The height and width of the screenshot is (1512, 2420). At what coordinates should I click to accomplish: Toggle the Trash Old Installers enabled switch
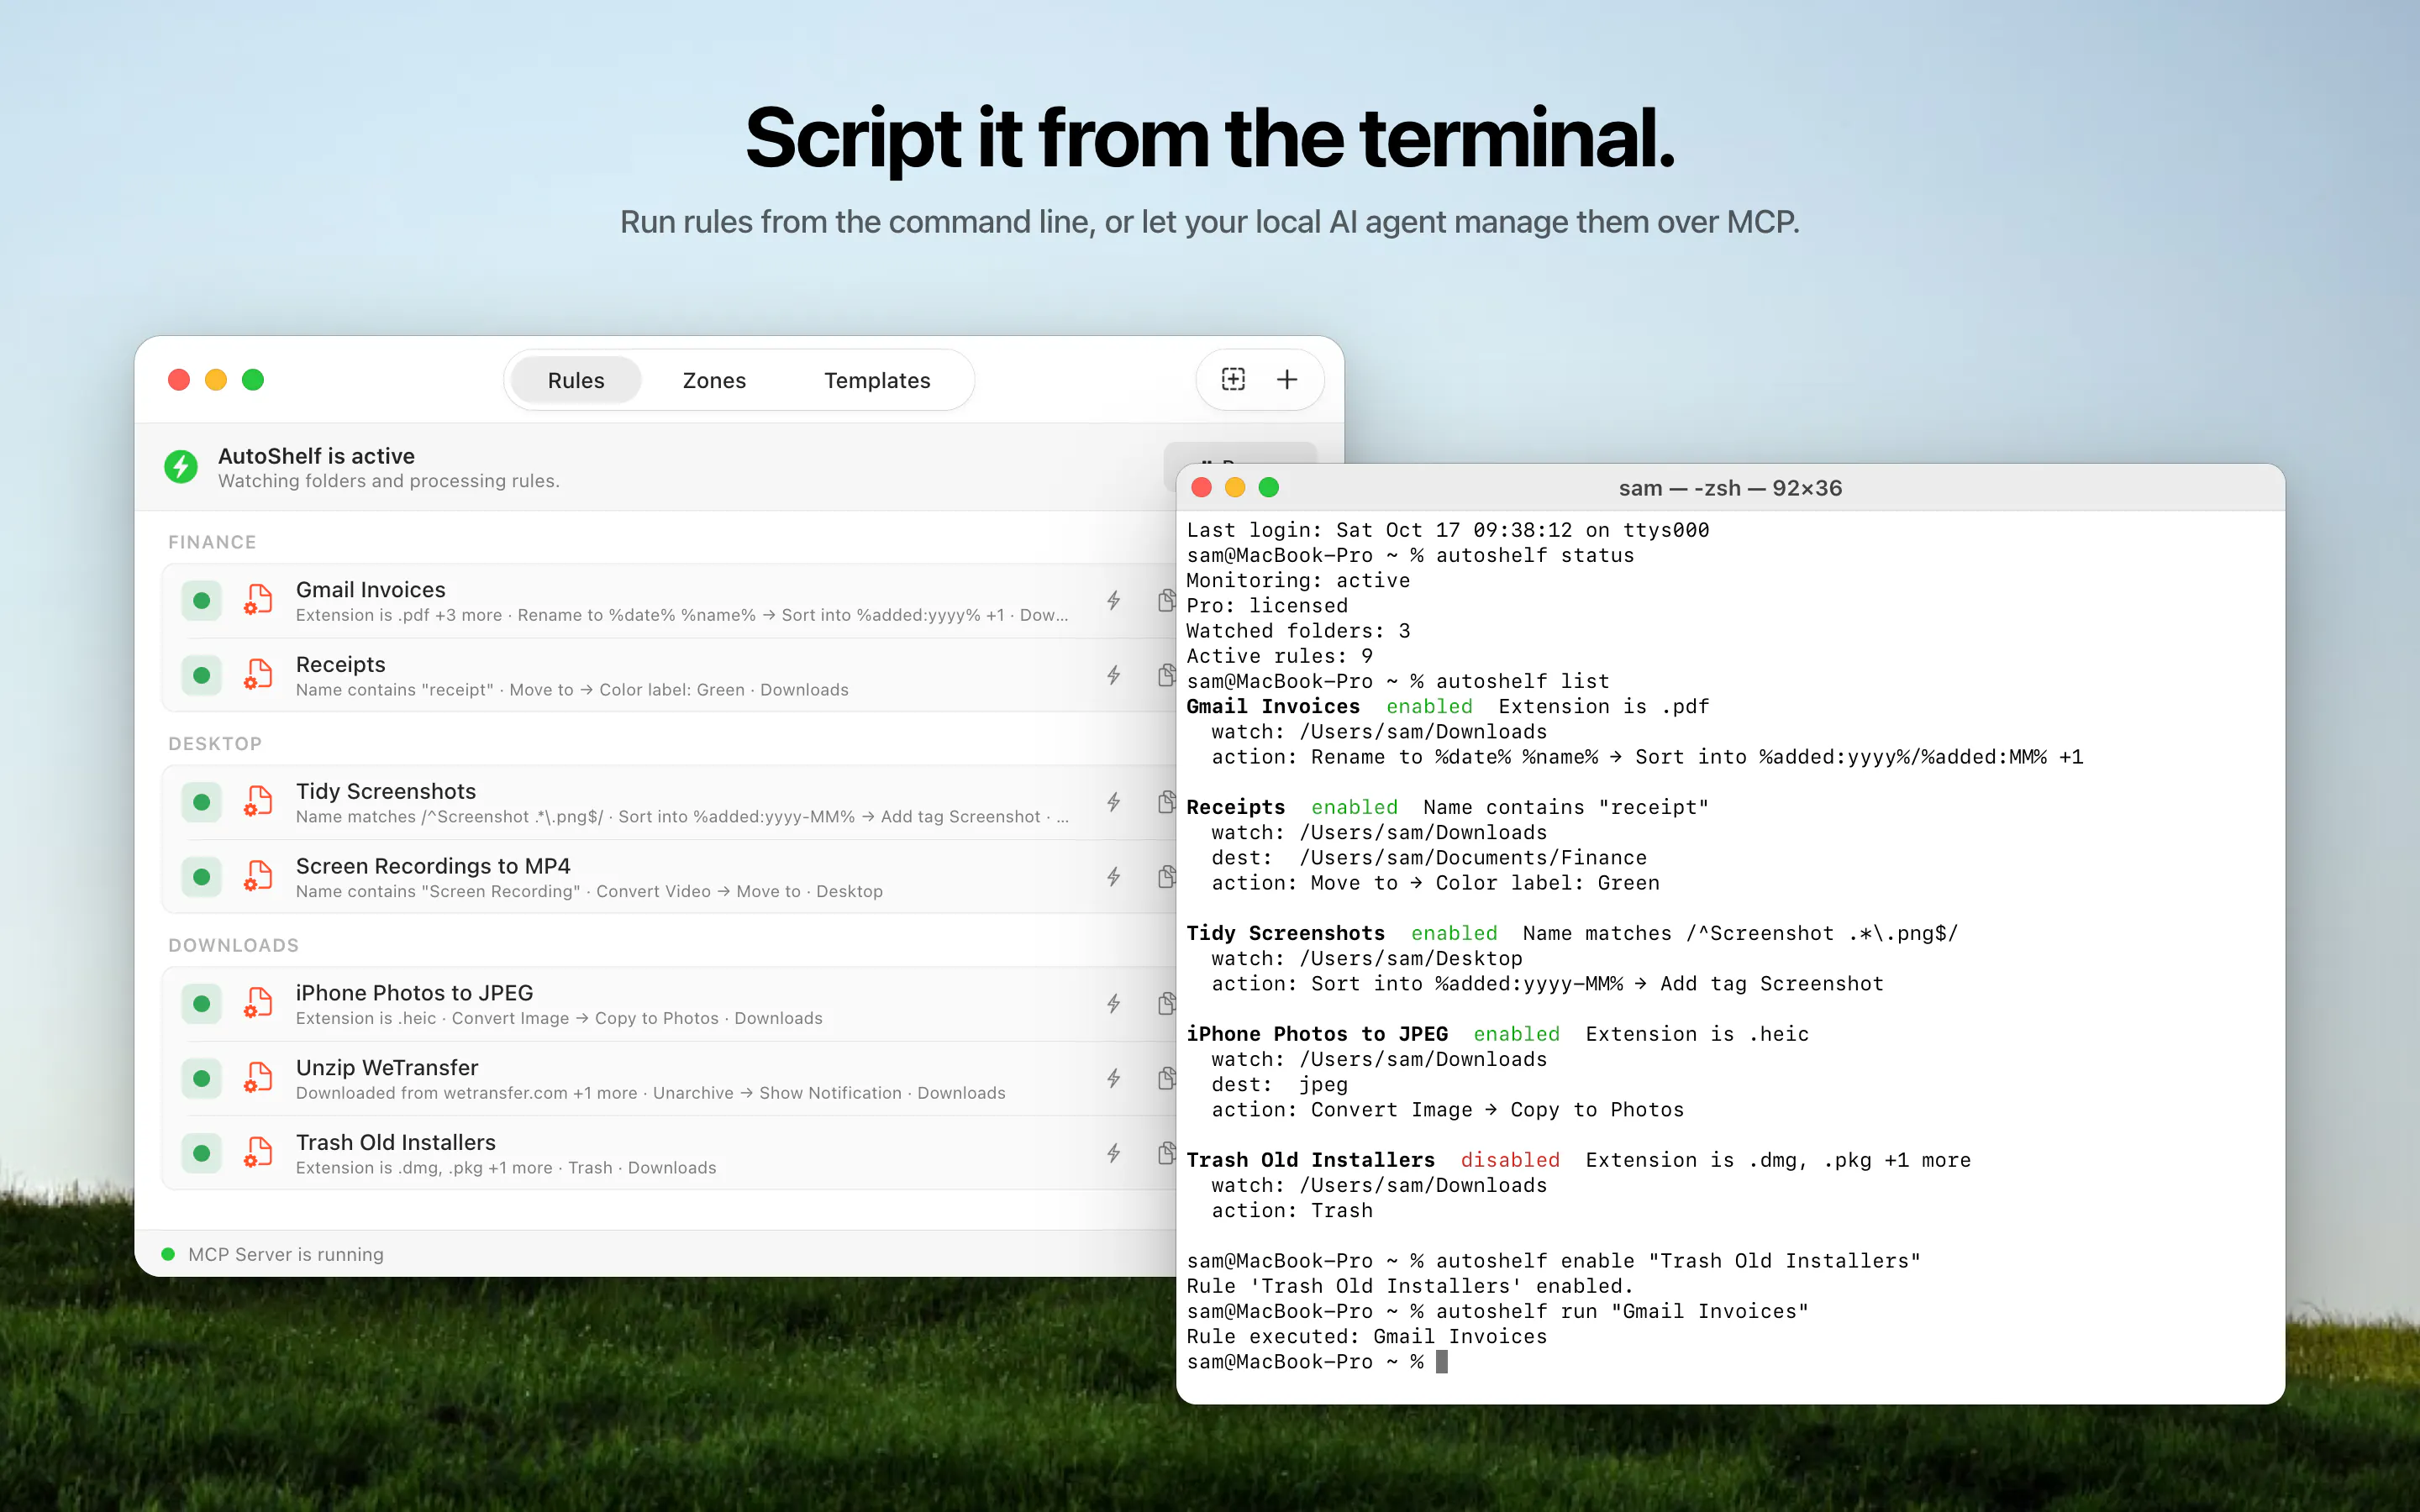(x=201, y=1153)
